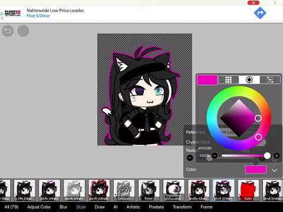Open the AI filter category

[116, 207]
